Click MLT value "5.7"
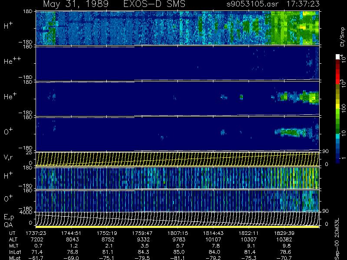Screen dimensions: 347x260 pos(180,246)
